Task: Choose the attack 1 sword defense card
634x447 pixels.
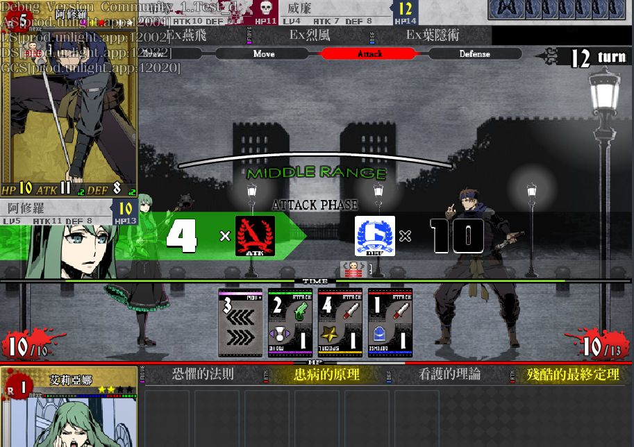Action: pos(390,323)
